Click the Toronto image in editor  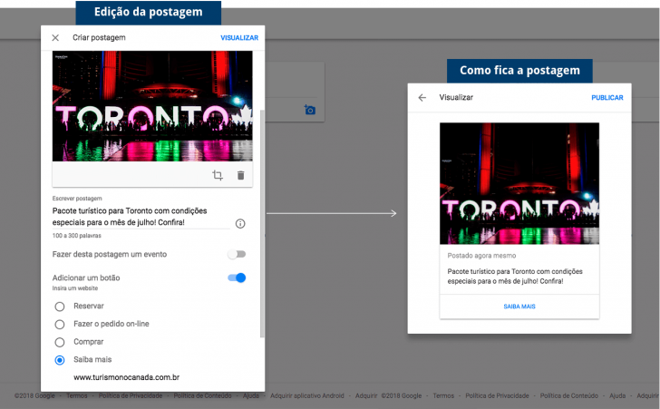pyautogui.click(x=152, y=106)
